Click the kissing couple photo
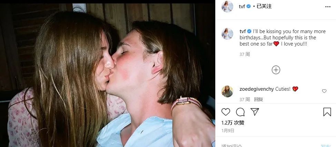The width and height of the screenshot is (336, 147). pos(108,75)
